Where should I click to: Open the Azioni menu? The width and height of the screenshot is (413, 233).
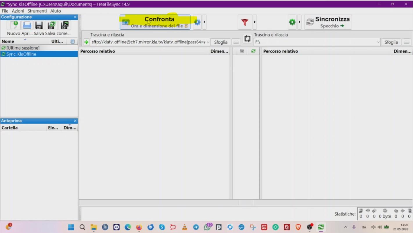pyautogui.click(x=18, y=11)
